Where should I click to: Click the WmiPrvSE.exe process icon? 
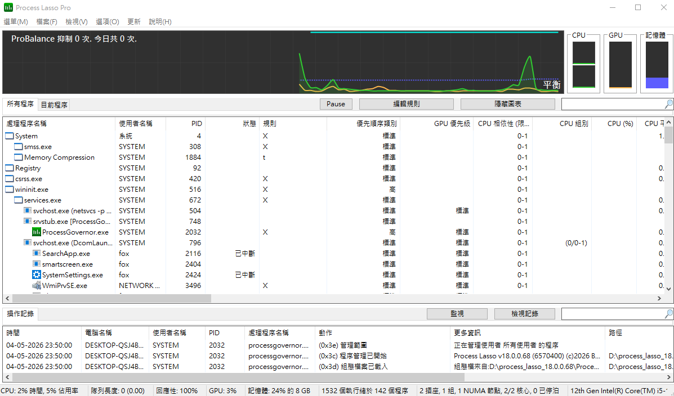tap(37, 286)
